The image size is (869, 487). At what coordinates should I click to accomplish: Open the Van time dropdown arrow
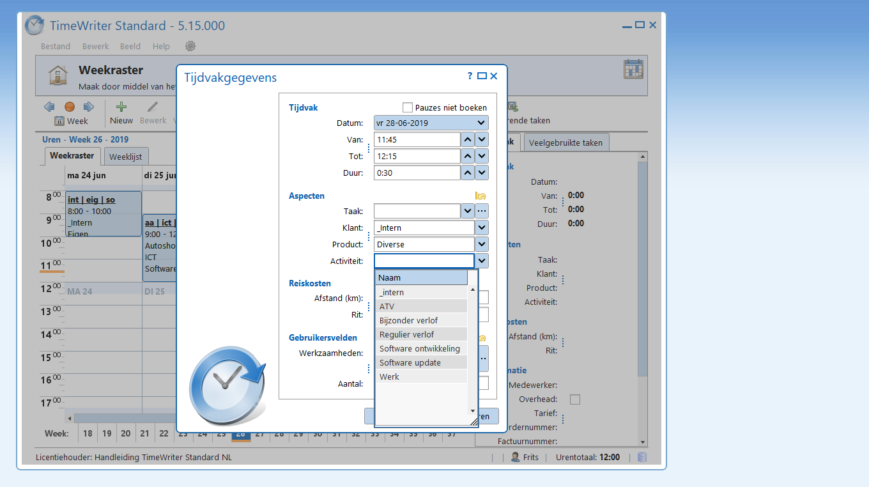[x=482, y=139]
